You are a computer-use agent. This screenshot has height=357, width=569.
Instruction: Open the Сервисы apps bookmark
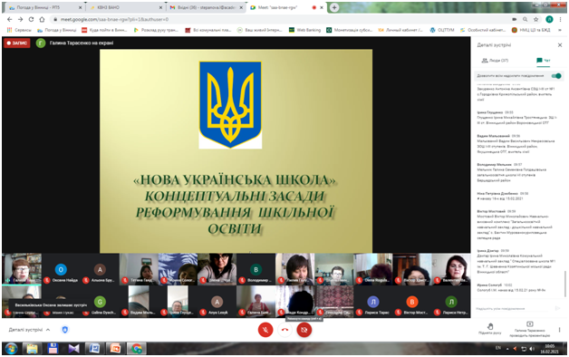pos(19,30)
